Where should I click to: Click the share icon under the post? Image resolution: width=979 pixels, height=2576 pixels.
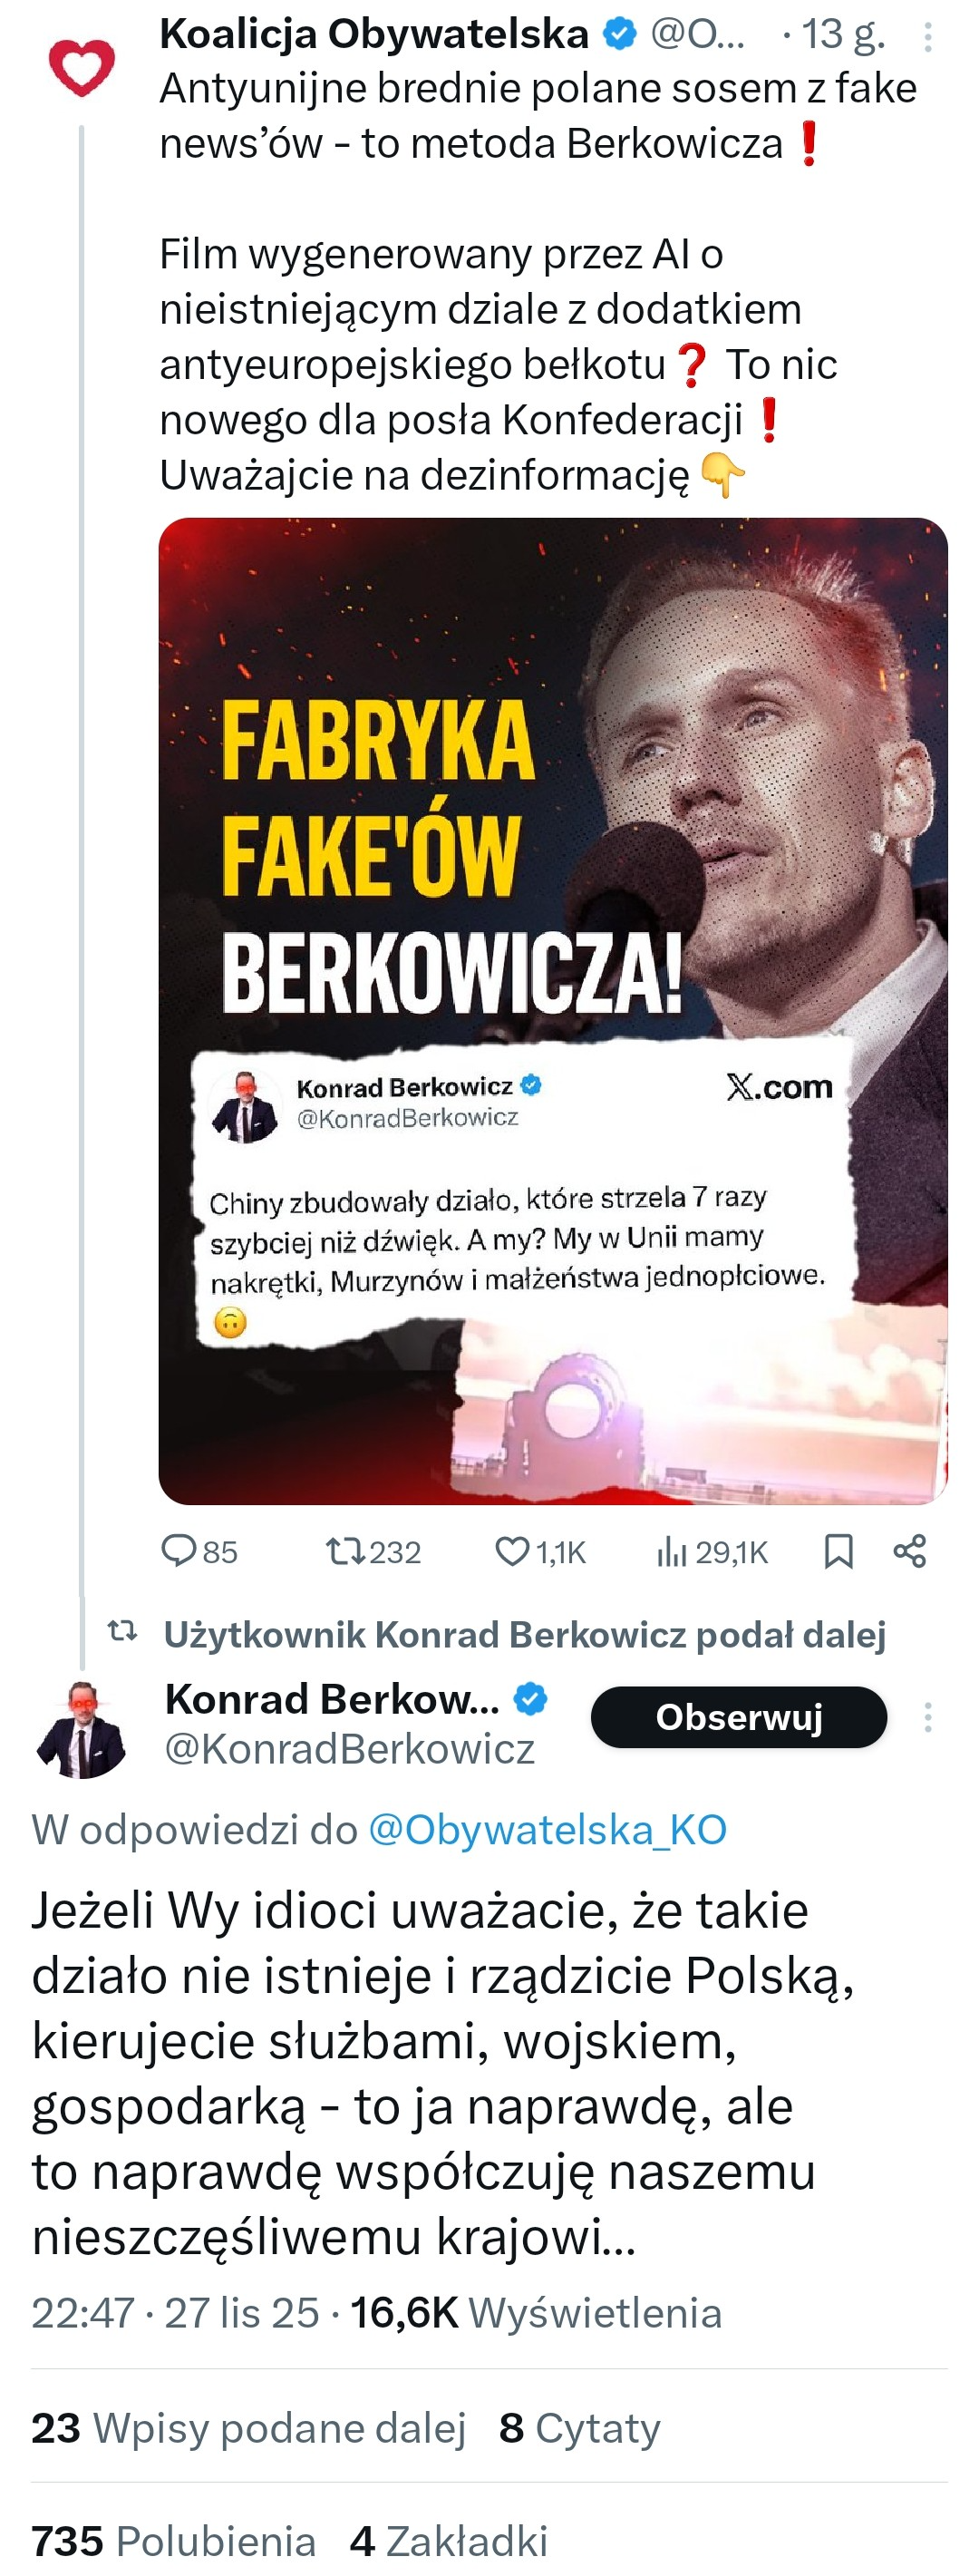[909, 1551]
